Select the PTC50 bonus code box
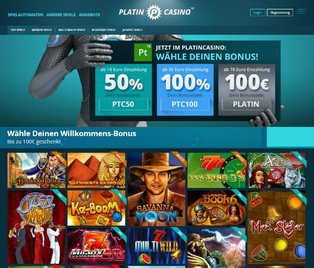Screen dimensions: 314x268 coord(124,104)
